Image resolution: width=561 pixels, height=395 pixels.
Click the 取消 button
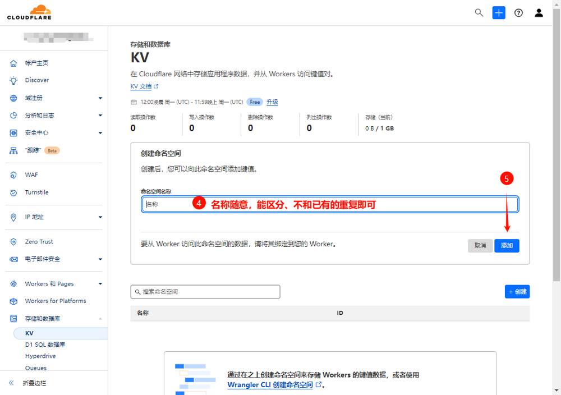point(480,245)
